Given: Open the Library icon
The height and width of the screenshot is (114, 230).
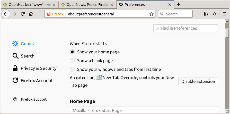Looking at the screenshot, I should (x=206, y=14).
